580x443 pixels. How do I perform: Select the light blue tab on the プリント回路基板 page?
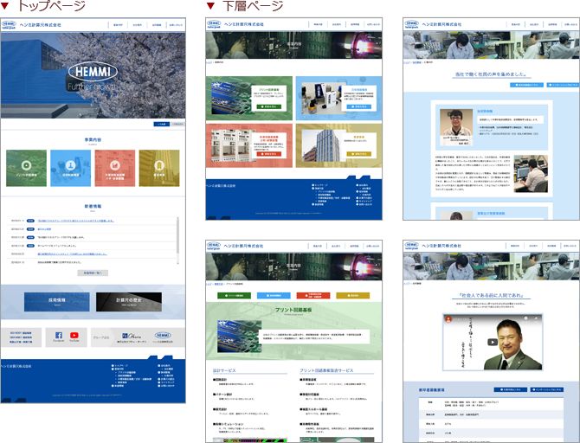point(274,295)
